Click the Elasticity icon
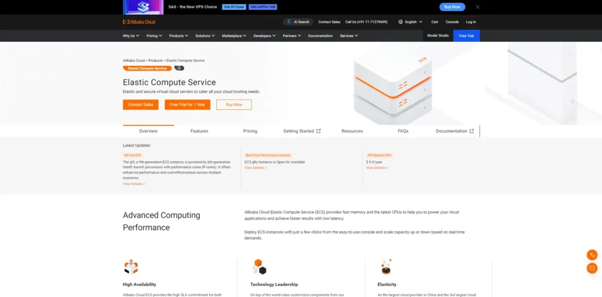Screen dimensions: 602x297 click(386, 266)
